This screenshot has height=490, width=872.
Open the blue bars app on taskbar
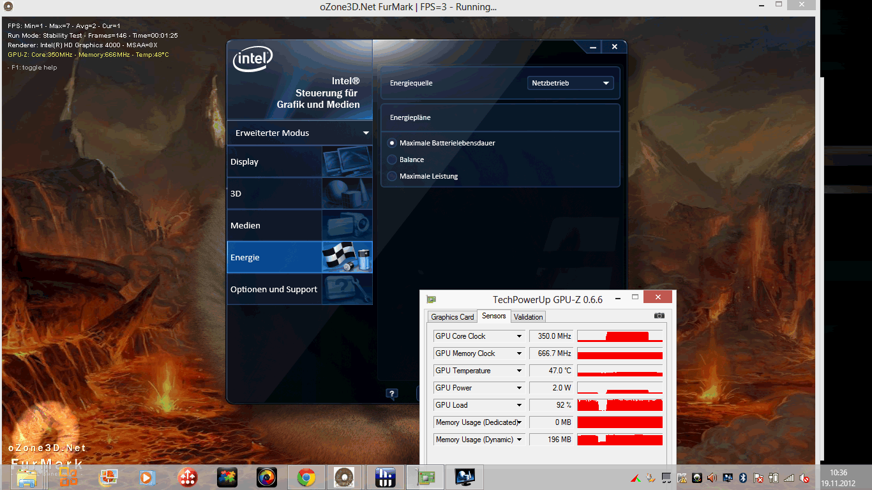tap(385, 477)
